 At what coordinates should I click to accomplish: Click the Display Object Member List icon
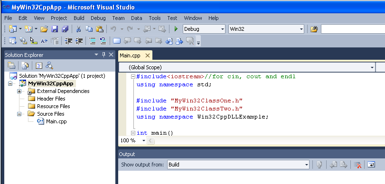click(12, 41)
